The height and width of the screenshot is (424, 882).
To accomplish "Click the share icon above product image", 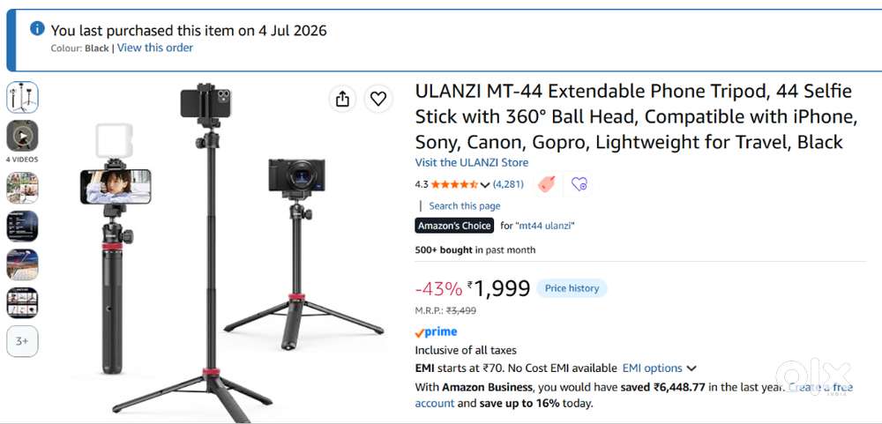I will click(x=342, y=99).
